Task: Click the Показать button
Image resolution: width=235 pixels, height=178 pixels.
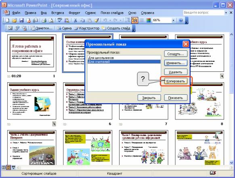Action: pos(176,98)
